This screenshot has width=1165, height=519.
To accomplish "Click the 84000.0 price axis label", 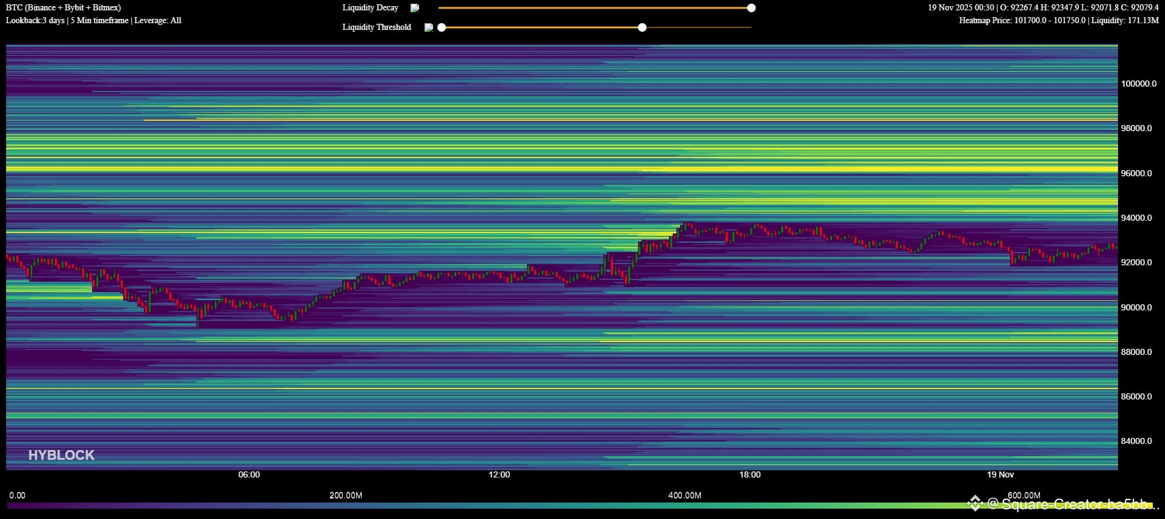I will click(1136, 441).
